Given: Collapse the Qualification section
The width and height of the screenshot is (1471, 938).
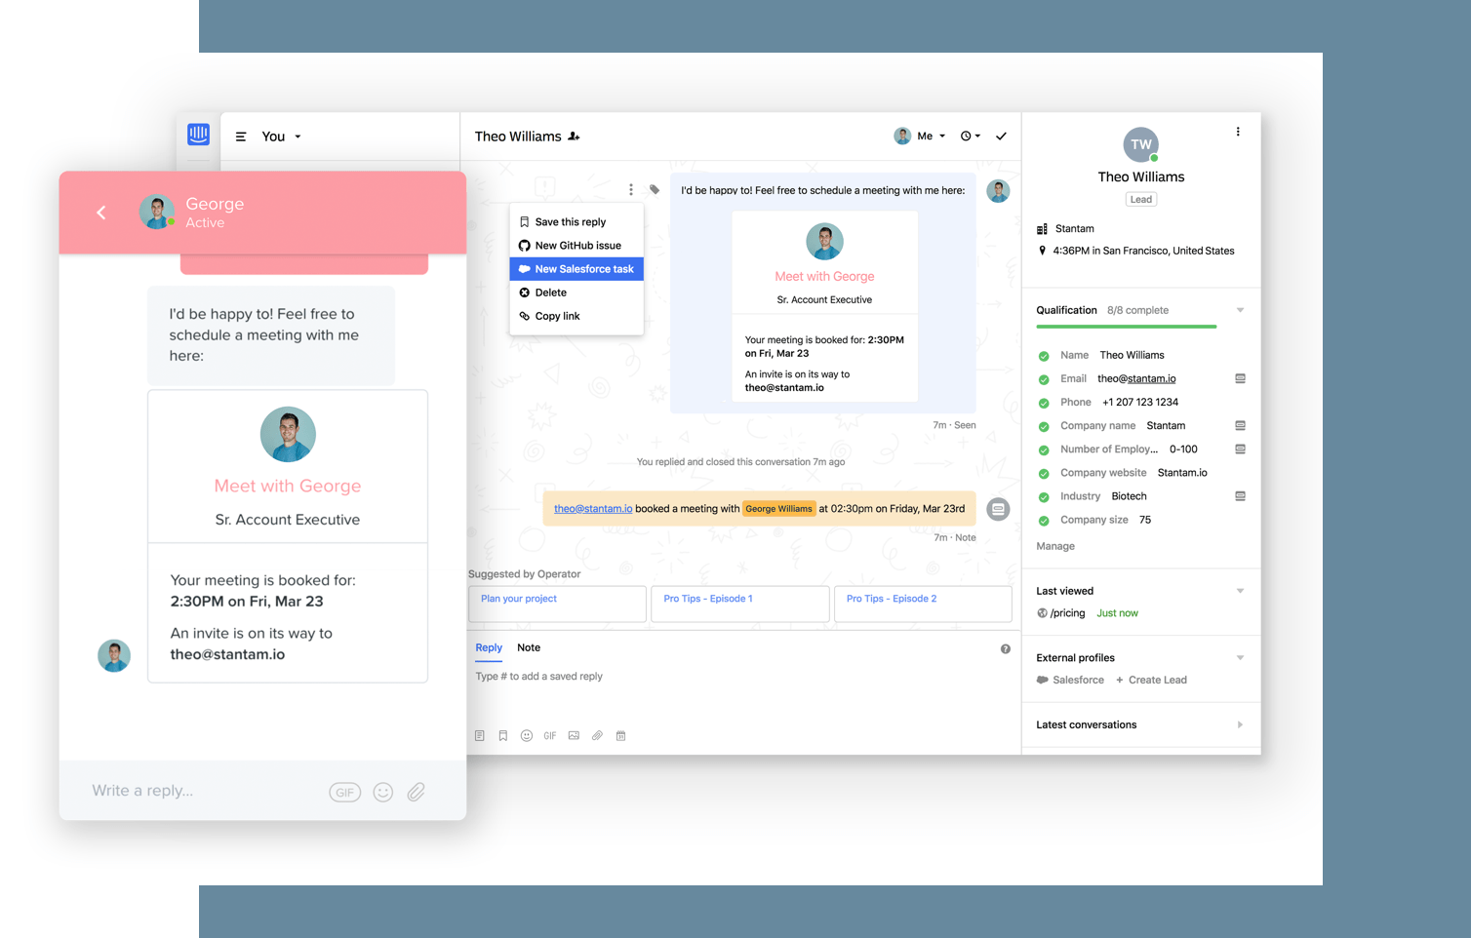Looking at the screenshot, I should point(1240,310).
